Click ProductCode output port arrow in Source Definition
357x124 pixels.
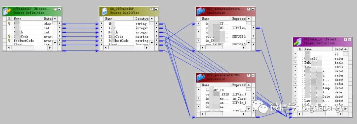(x=59, y=41)
